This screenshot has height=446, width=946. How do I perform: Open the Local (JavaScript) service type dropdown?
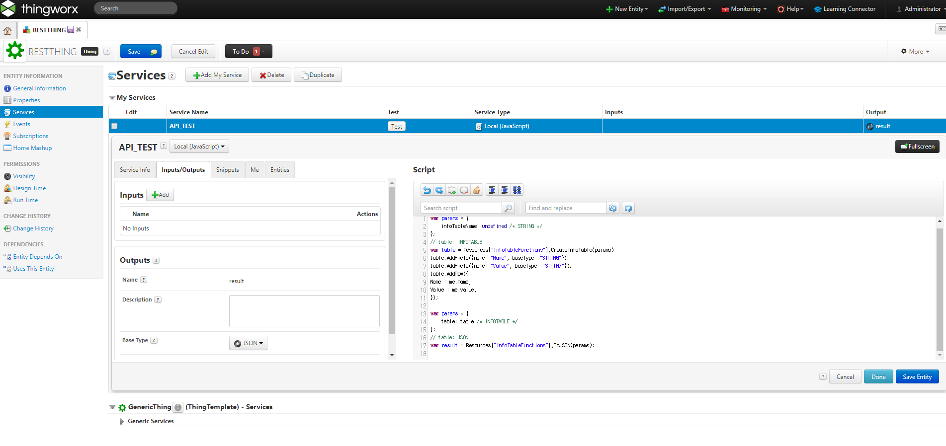(199, 147)
